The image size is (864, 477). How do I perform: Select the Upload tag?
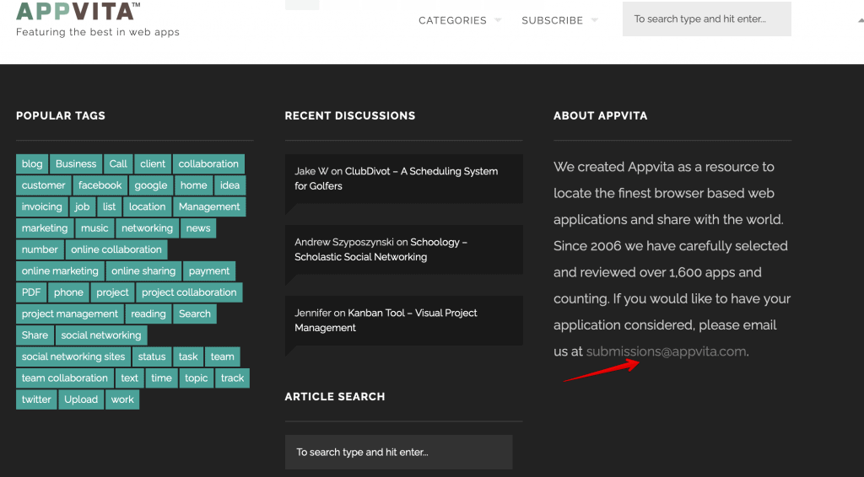click(81, 400)
